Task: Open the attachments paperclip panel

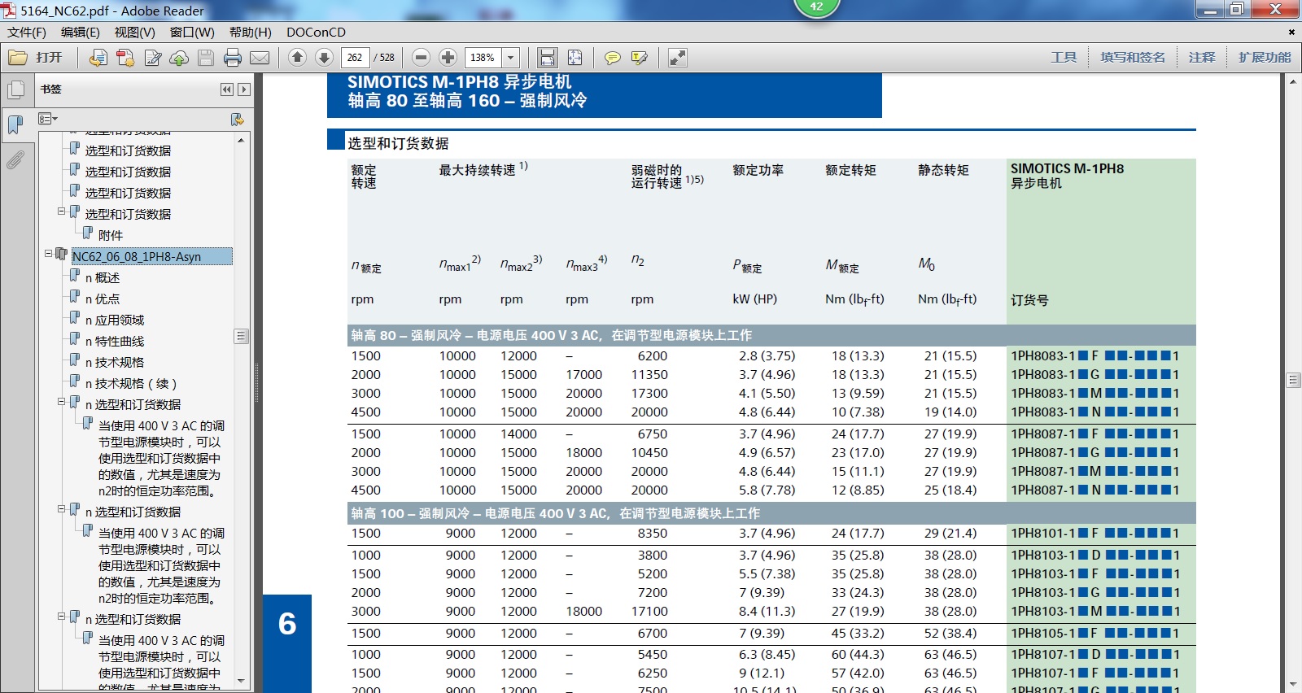Action: 15,159
